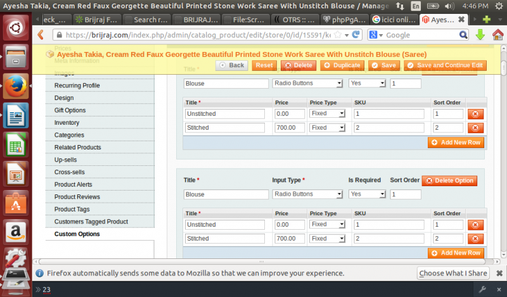The image size is (507, 297).
Task: Open LibreOffice Writer from launcher
Action: point(15,116)
